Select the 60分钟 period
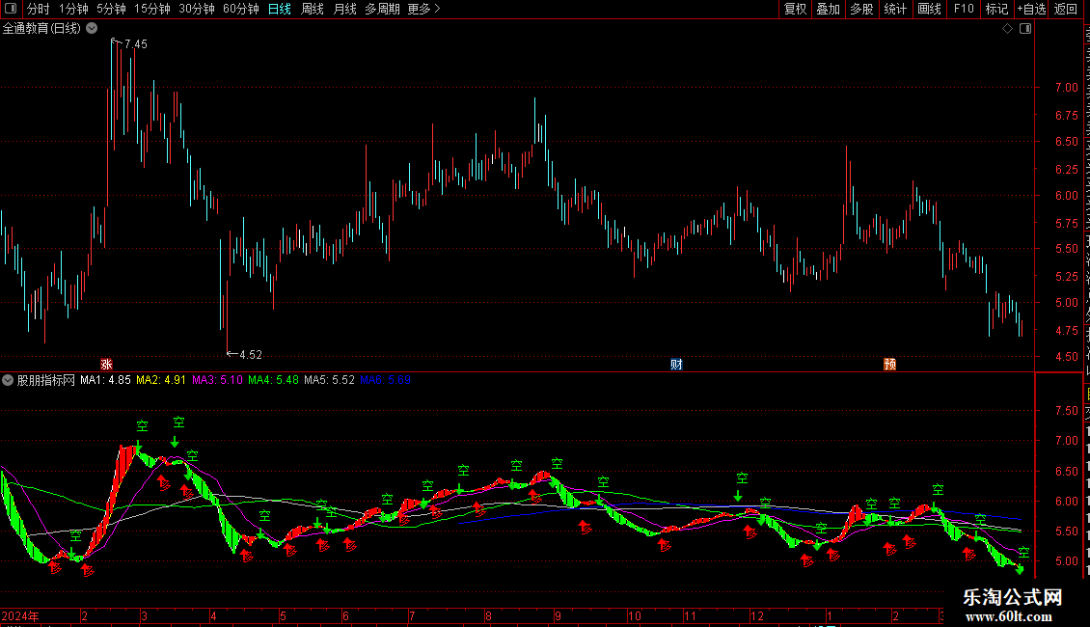The width and height of the screenshot is (1090, 627). [241, 9]
